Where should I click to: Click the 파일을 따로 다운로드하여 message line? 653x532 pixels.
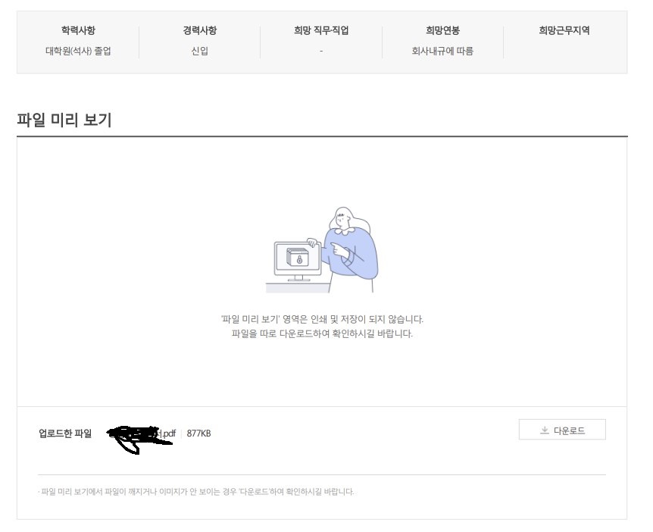coord(322,333)
